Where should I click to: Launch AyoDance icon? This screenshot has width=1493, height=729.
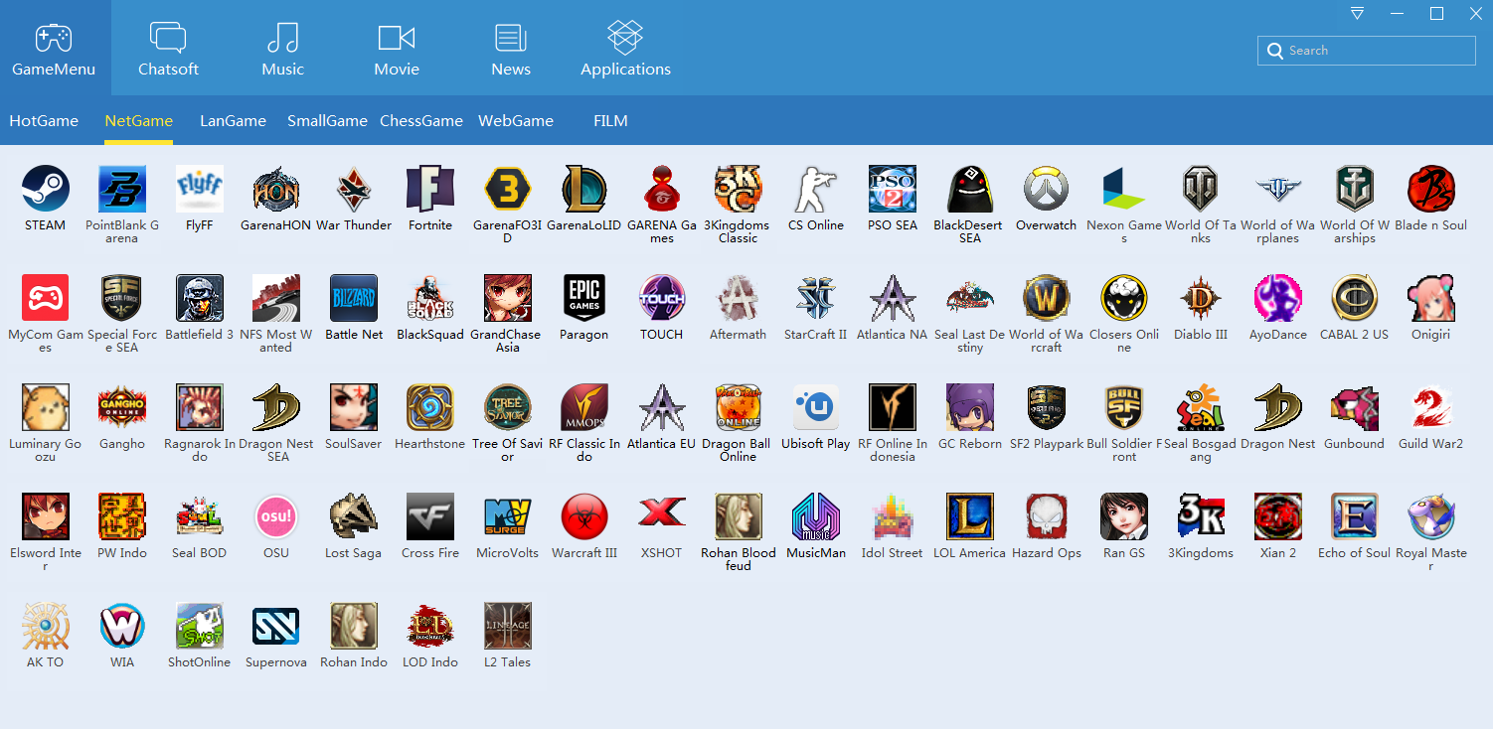[1277, 298]
